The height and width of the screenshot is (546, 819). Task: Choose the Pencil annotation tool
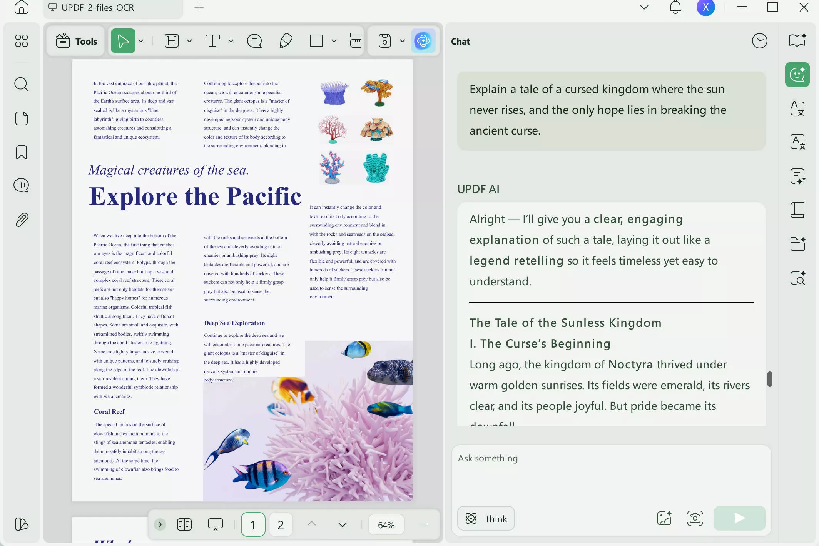285,41
